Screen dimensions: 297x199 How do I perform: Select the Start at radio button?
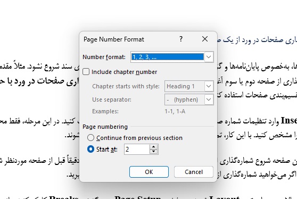90,149
